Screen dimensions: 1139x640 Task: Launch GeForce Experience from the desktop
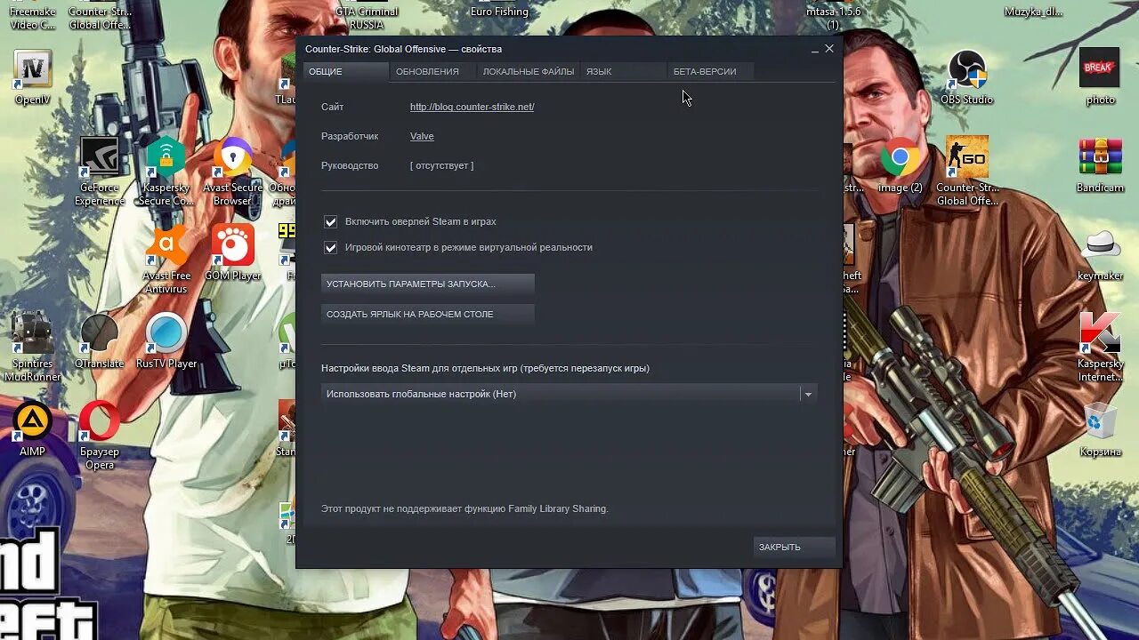pyautogui.click(x=100, y=171)
